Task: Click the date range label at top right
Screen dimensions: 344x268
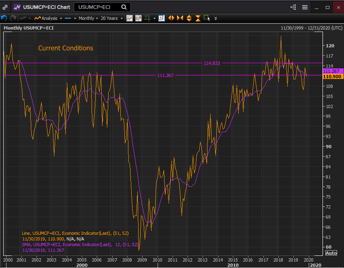Action: tap(312, 28)
